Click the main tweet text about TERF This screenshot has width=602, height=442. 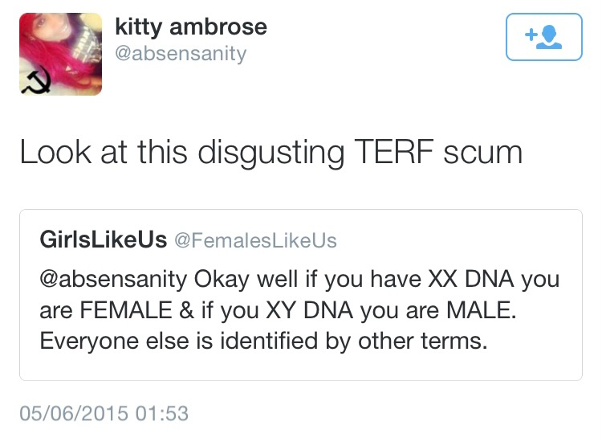pos(270,152)
